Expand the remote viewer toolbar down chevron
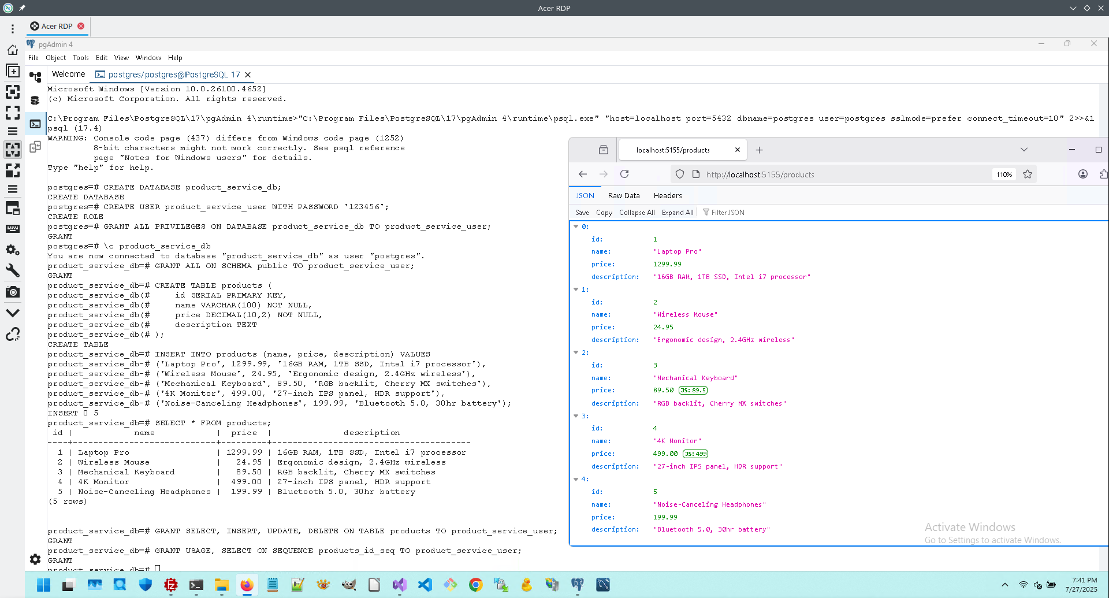This screenshot has height=598, width=1109. 13,313
